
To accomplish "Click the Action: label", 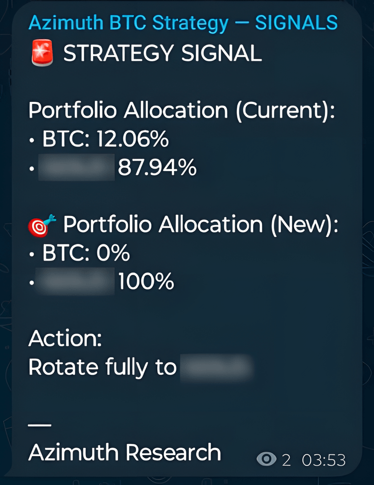I will pyautogui.click(x=65, y=339).
